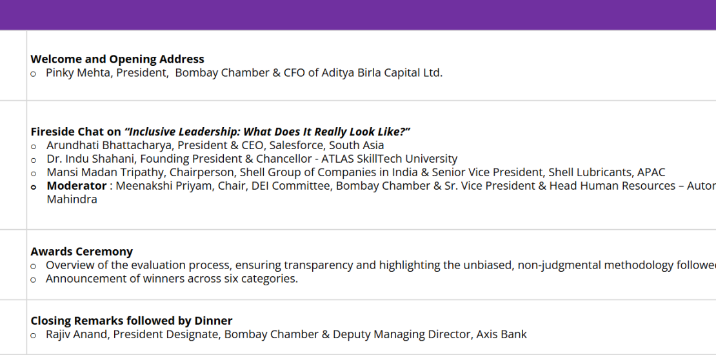Click the bullet before Rajiv Anand
Screen dimensions: 716x355
[34, 336]
